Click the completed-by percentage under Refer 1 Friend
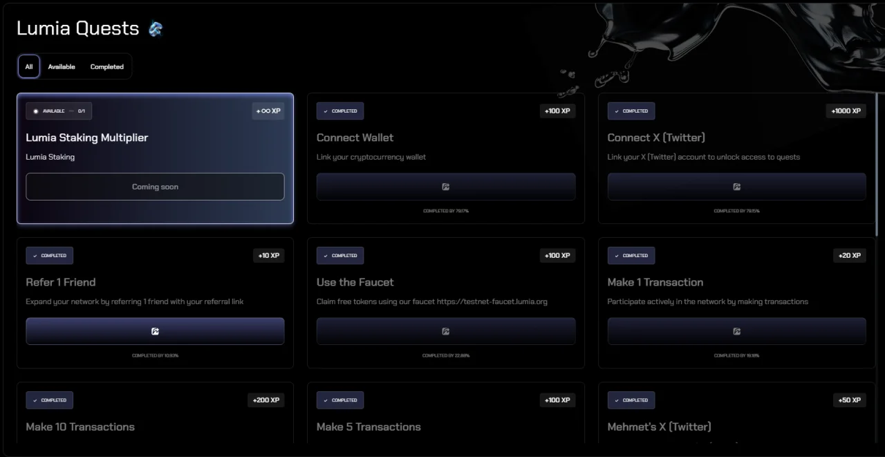Image resolution: width=885 pixels, height=457 pixels. coord(155,355)
